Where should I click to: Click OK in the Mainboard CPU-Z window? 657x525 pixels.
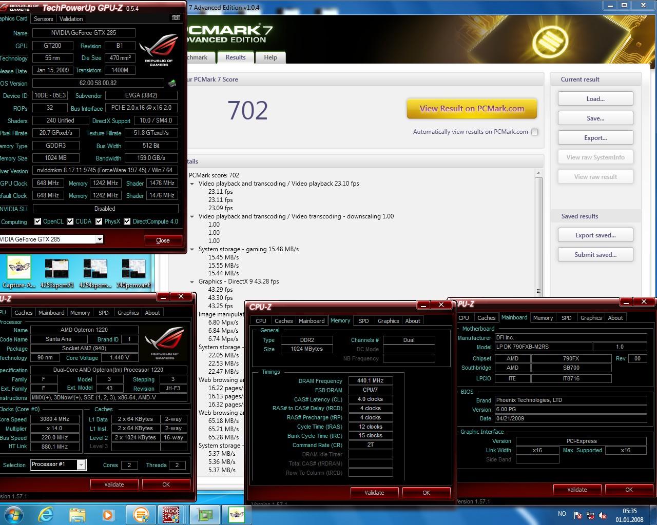pyautogui.click(x=629, y=490)
